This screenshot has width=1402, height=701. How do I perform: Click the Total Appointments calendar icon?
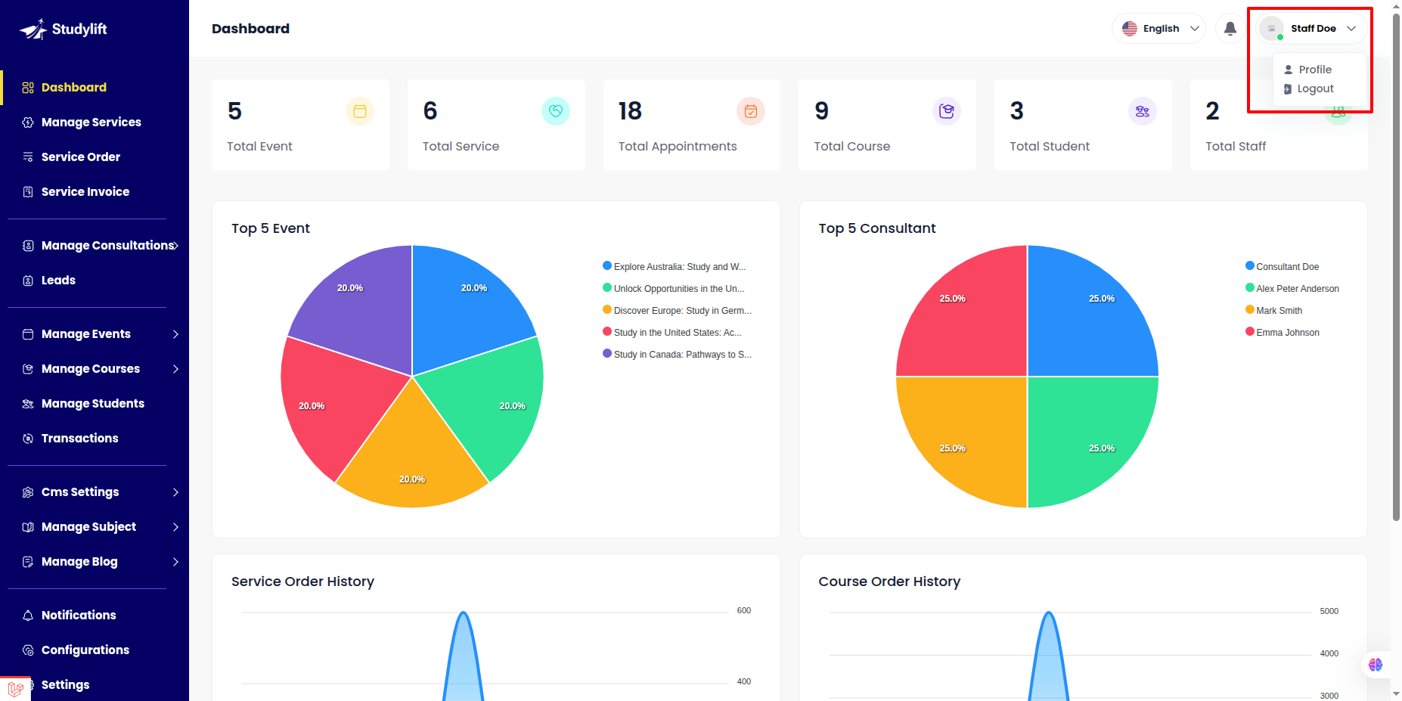[751, 111]
